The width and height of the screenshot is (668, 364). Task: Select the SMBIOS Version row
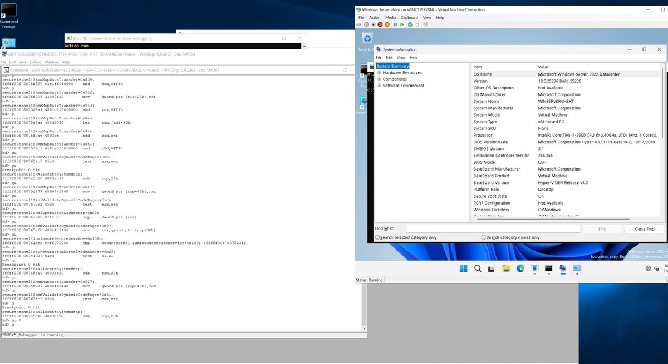click(x=566, y=149)
